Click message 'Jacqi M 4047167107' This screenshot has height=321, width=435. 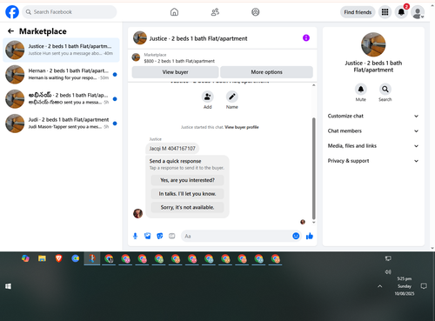[172, 149]
